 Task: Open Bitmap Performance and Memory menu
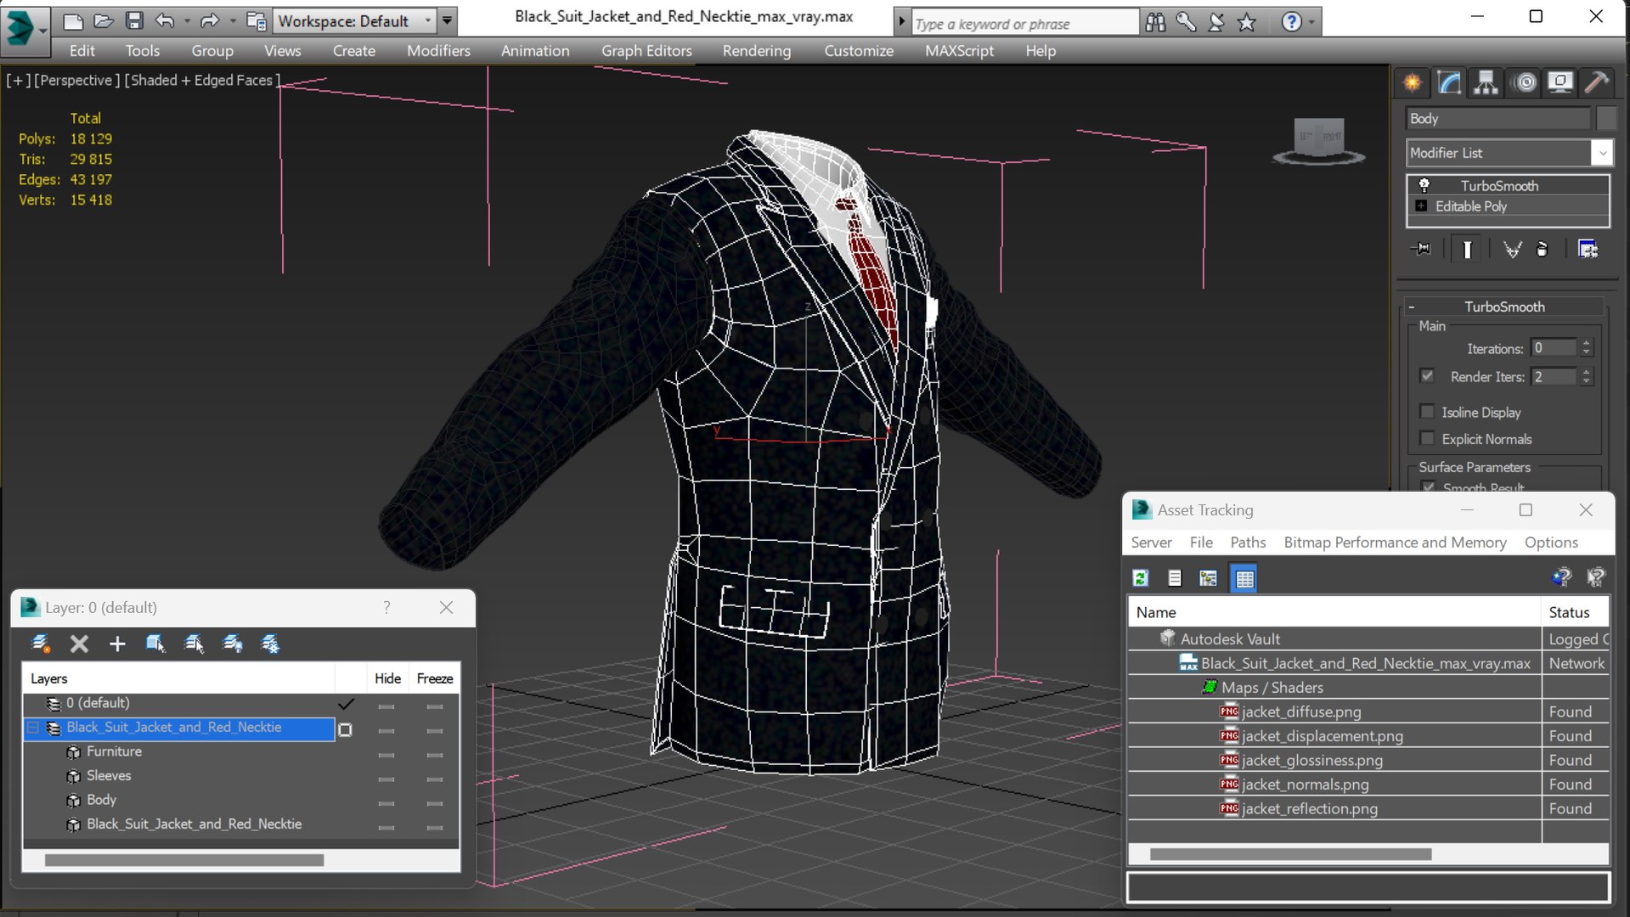tap(1395, 543)
